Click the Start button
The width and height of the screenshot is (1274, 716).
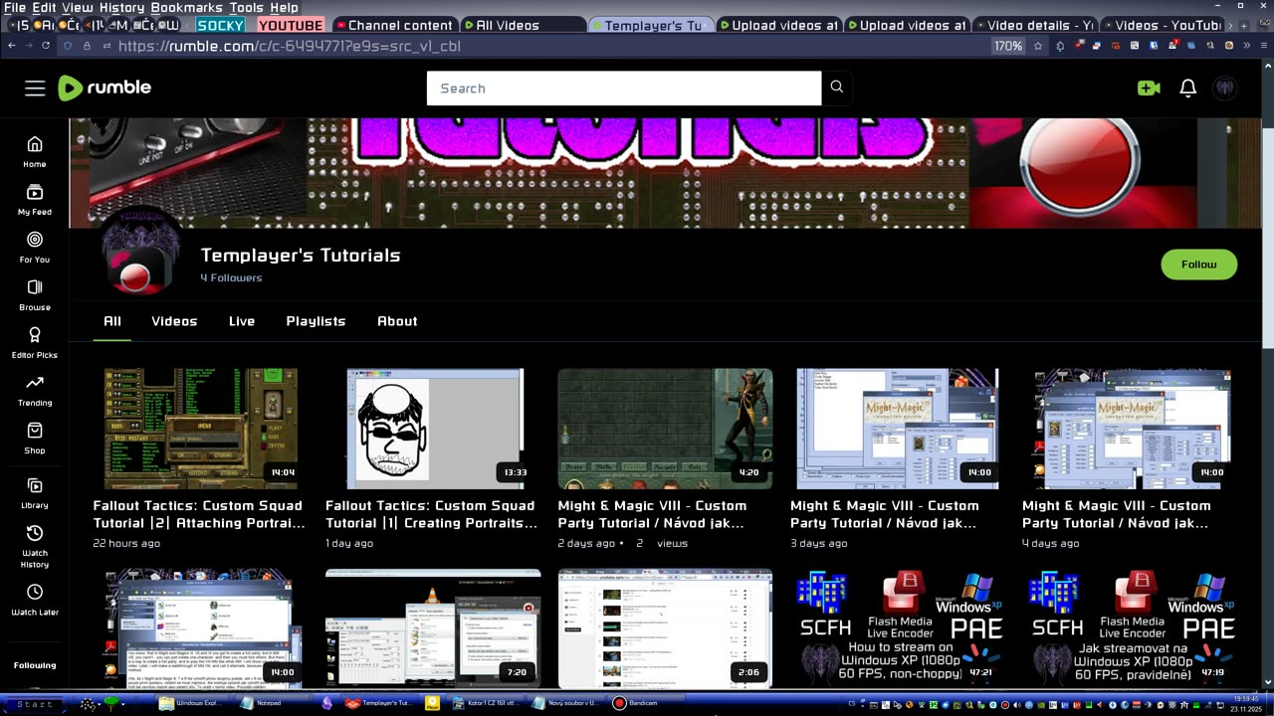[35, 704]
